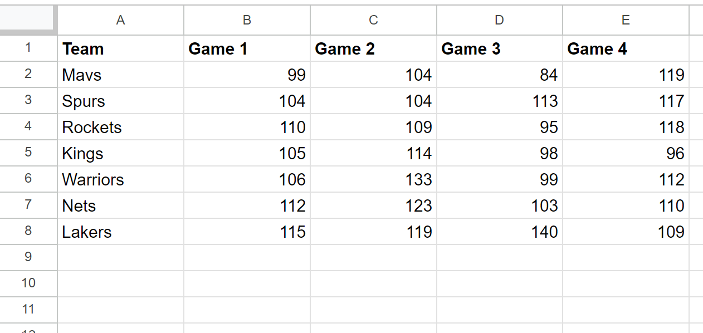Select column E header
The height and width of the screenshot is (333, 703).
point(626,20)
